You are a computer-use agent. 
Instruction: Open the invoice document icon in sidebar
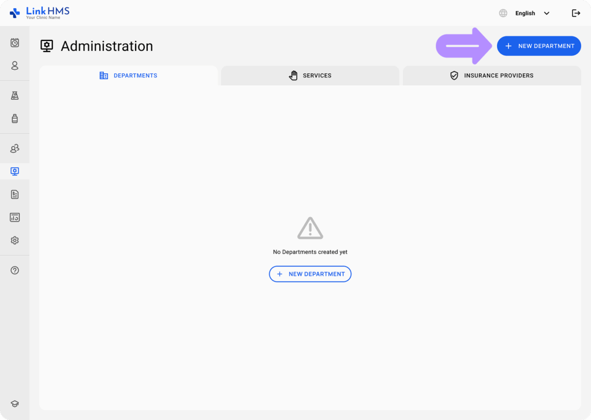[x=15, y=194]
